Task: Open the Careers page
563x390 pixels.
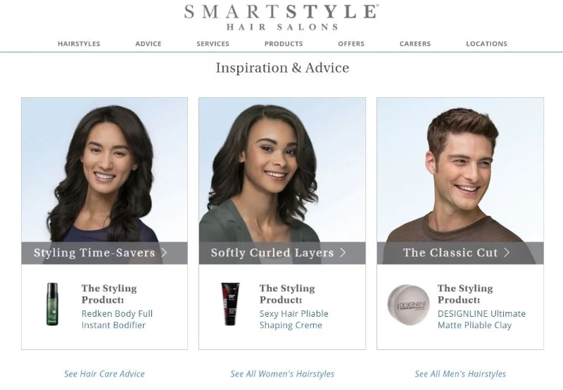Action: (x=415, y=44)
